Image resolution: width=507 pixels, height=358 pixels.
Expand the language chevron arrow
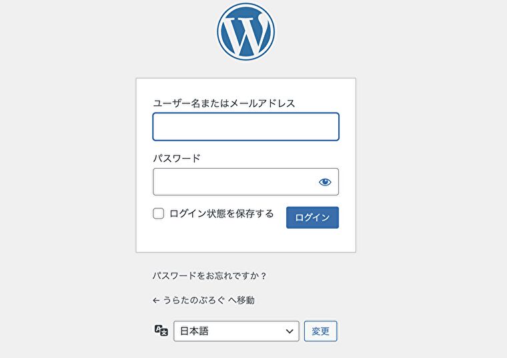click(x=290, y=331)
